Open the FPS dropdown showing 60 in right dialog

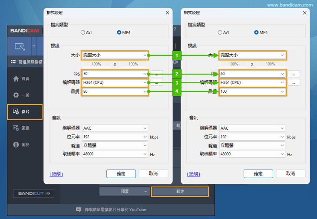[252, 74]
